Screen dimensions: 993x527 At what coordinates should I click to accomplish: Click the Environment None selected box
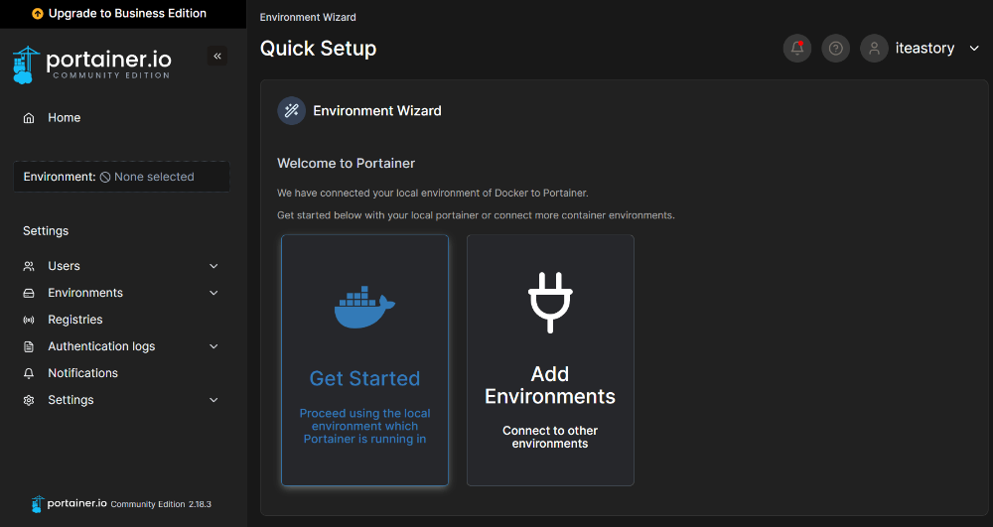pos(121,177)
